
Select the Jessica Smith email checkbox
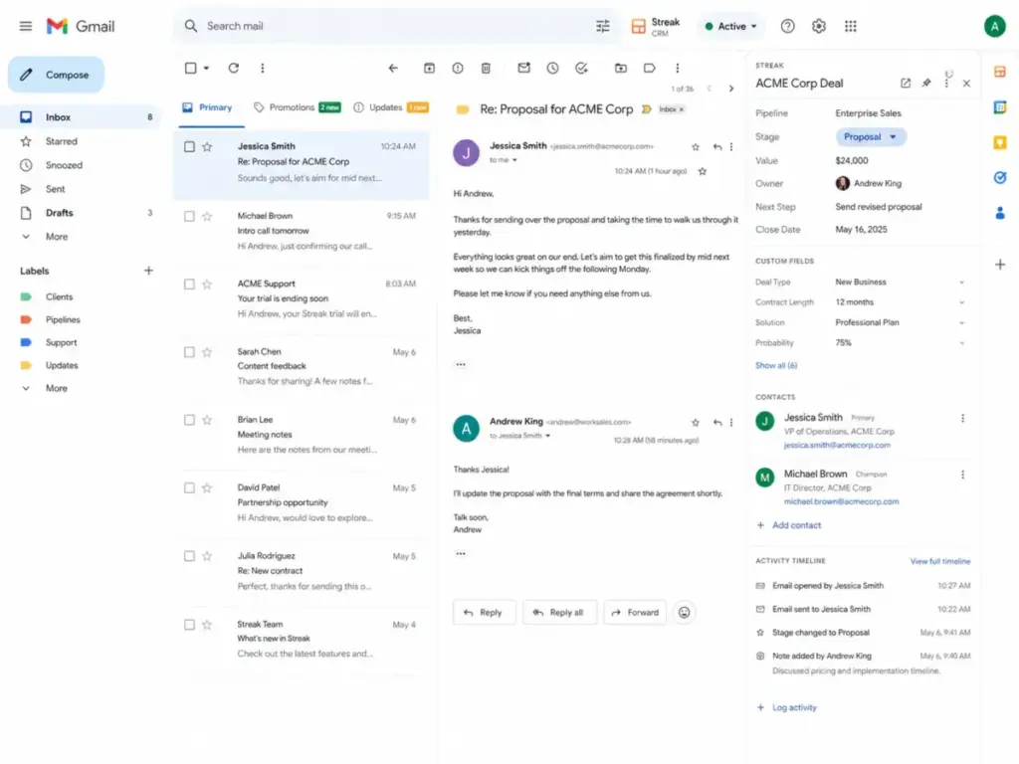pos(189,147)
